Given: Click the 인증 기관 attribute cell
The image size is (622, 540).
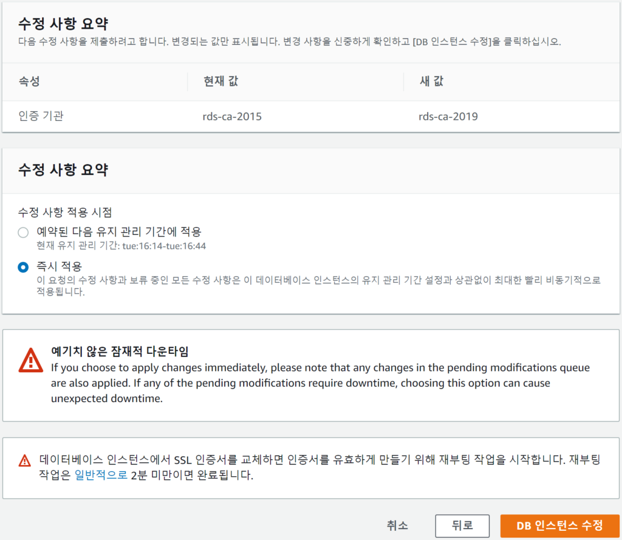Looking at the screenshot, I should [x=41, y=116].
